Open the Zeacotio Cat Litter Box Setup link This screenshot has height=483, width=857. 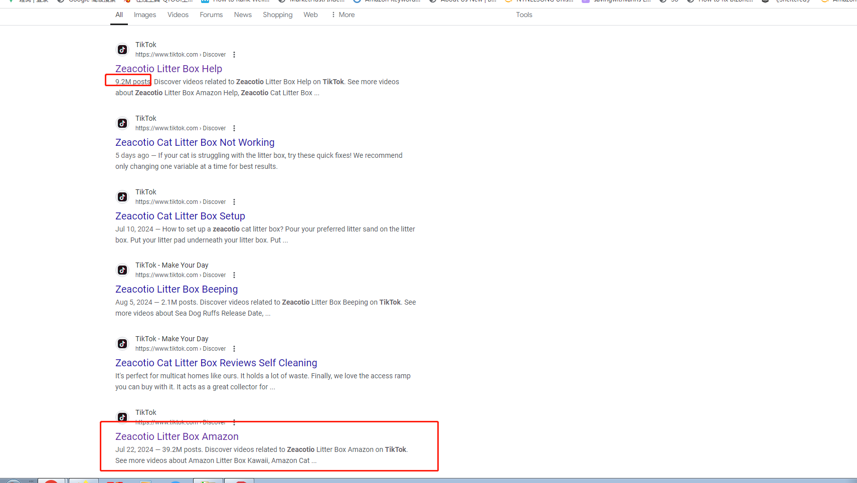(x=180, y=216)
